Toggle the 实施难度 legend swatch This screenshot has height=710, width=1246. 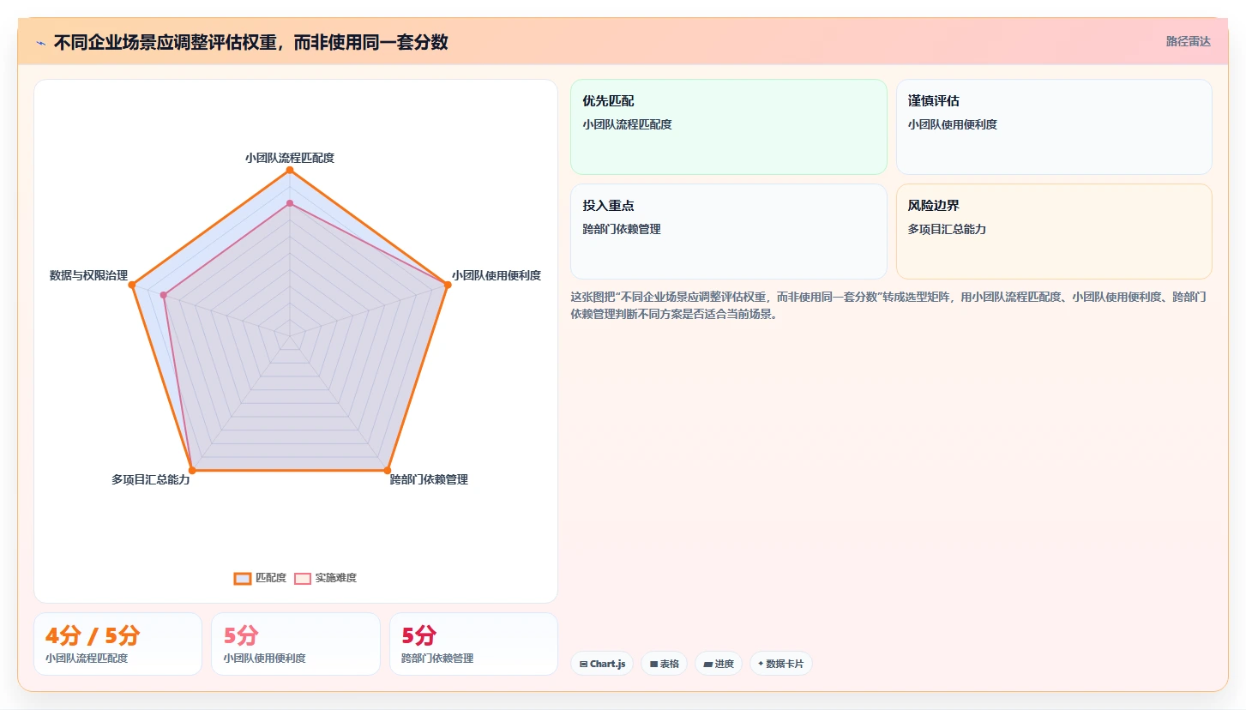tap(303, 578)
